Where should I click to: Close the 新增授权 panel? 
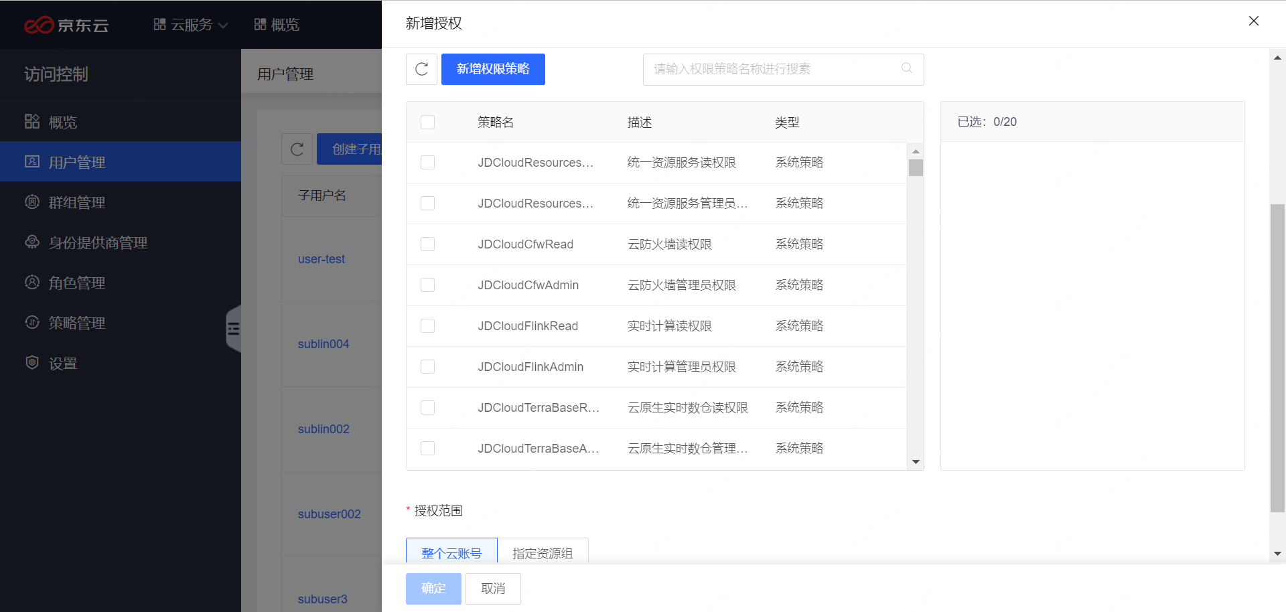point(1254,21)
